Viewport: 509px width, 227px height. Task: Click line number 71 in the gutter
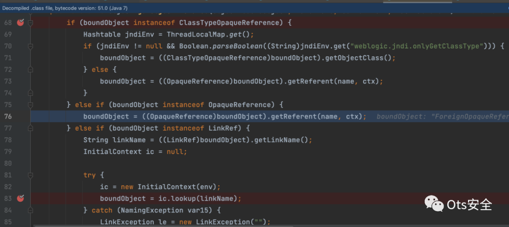click(x=8, y=58)
